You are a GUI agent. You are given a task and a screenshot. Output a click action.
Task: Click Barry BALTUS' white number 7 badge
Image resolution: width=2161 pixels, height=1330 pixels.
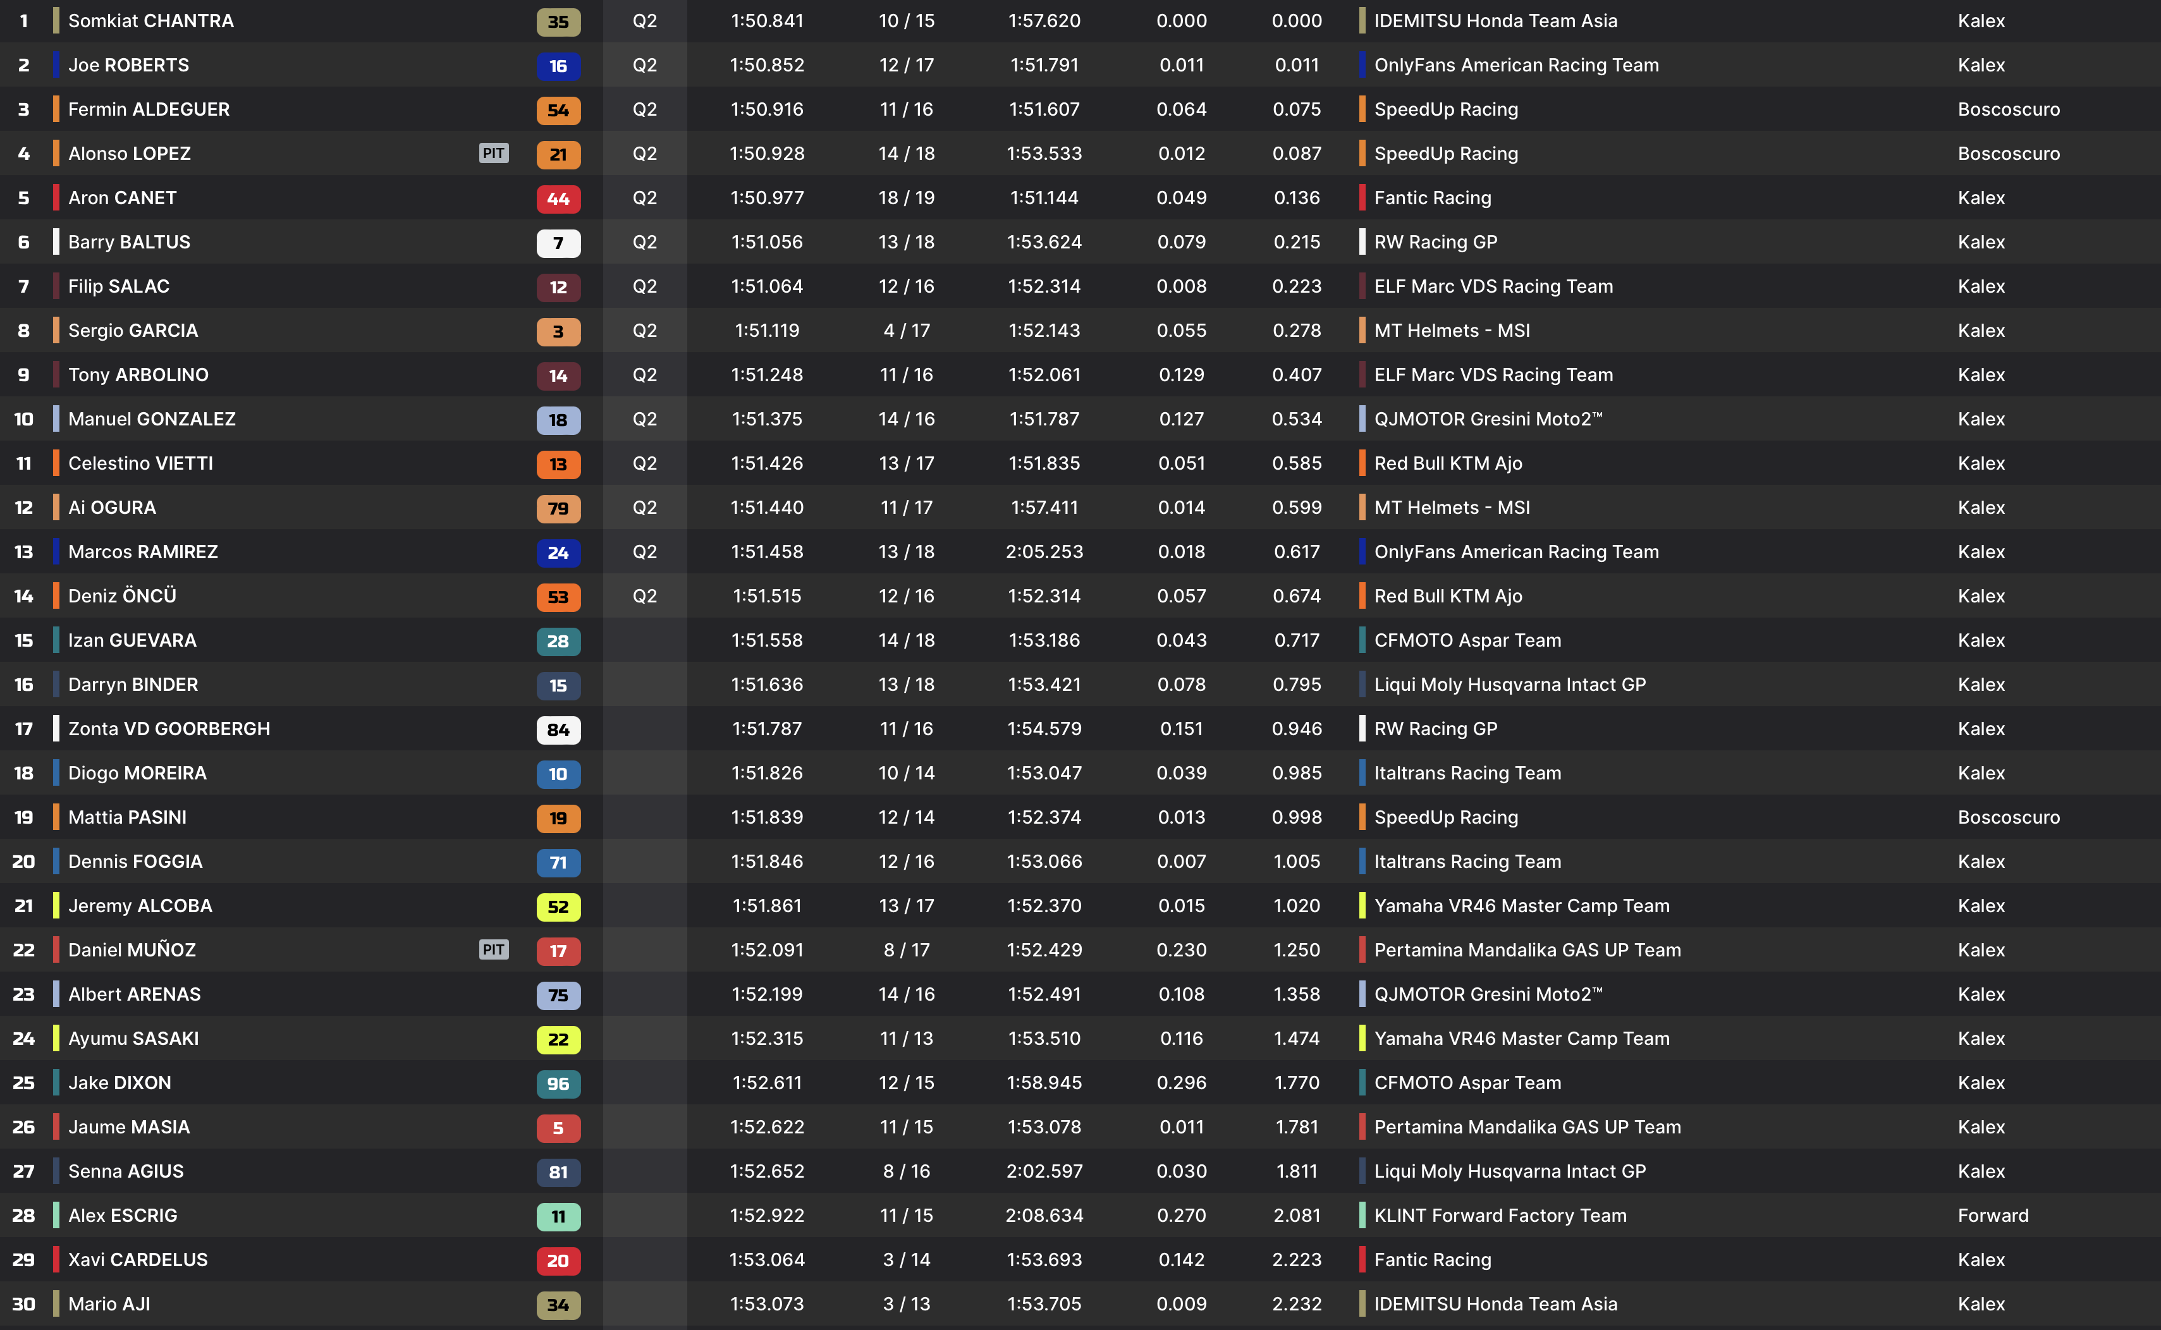coord(558,242)
